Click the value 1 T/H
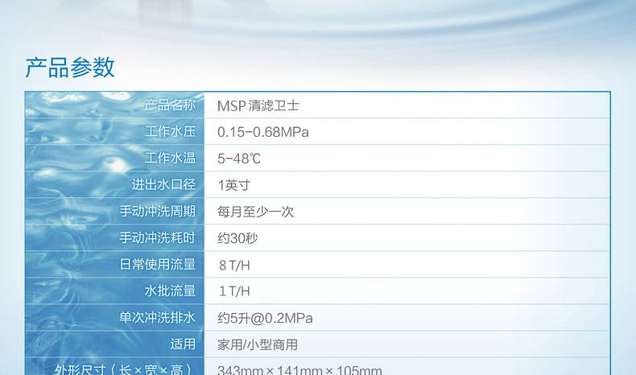Viewport: 636px width, 375px height. 234,291
